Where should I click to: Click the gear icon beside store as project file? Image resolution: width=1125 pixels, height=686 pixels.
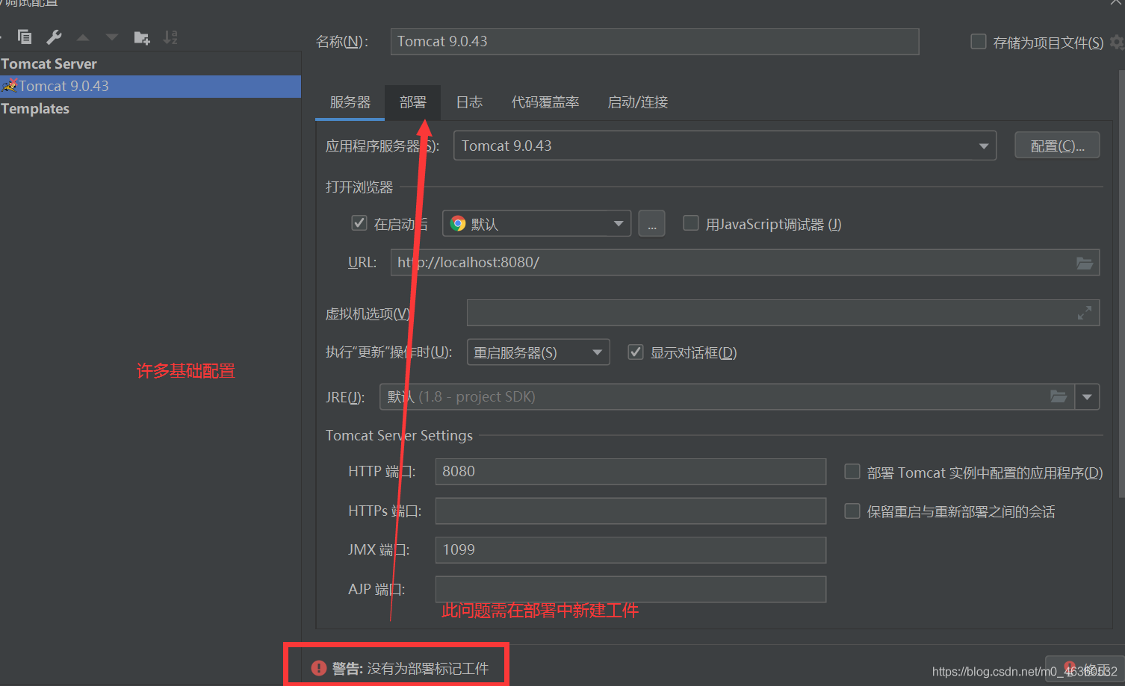(x=1117, y=42)
